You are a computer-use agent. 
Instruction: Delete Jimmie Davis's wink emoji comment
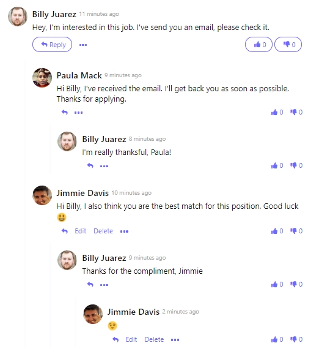pos(154,339)
